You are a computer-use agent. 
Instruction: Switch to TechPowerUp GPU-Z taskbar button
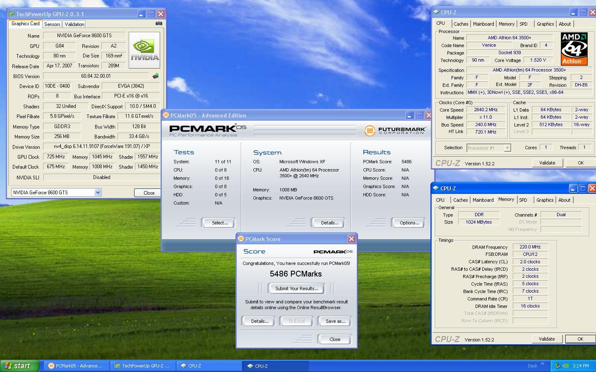tap(143, 366)
